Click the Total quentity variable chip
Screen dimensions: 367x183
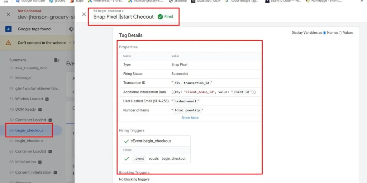pos(187,110)
